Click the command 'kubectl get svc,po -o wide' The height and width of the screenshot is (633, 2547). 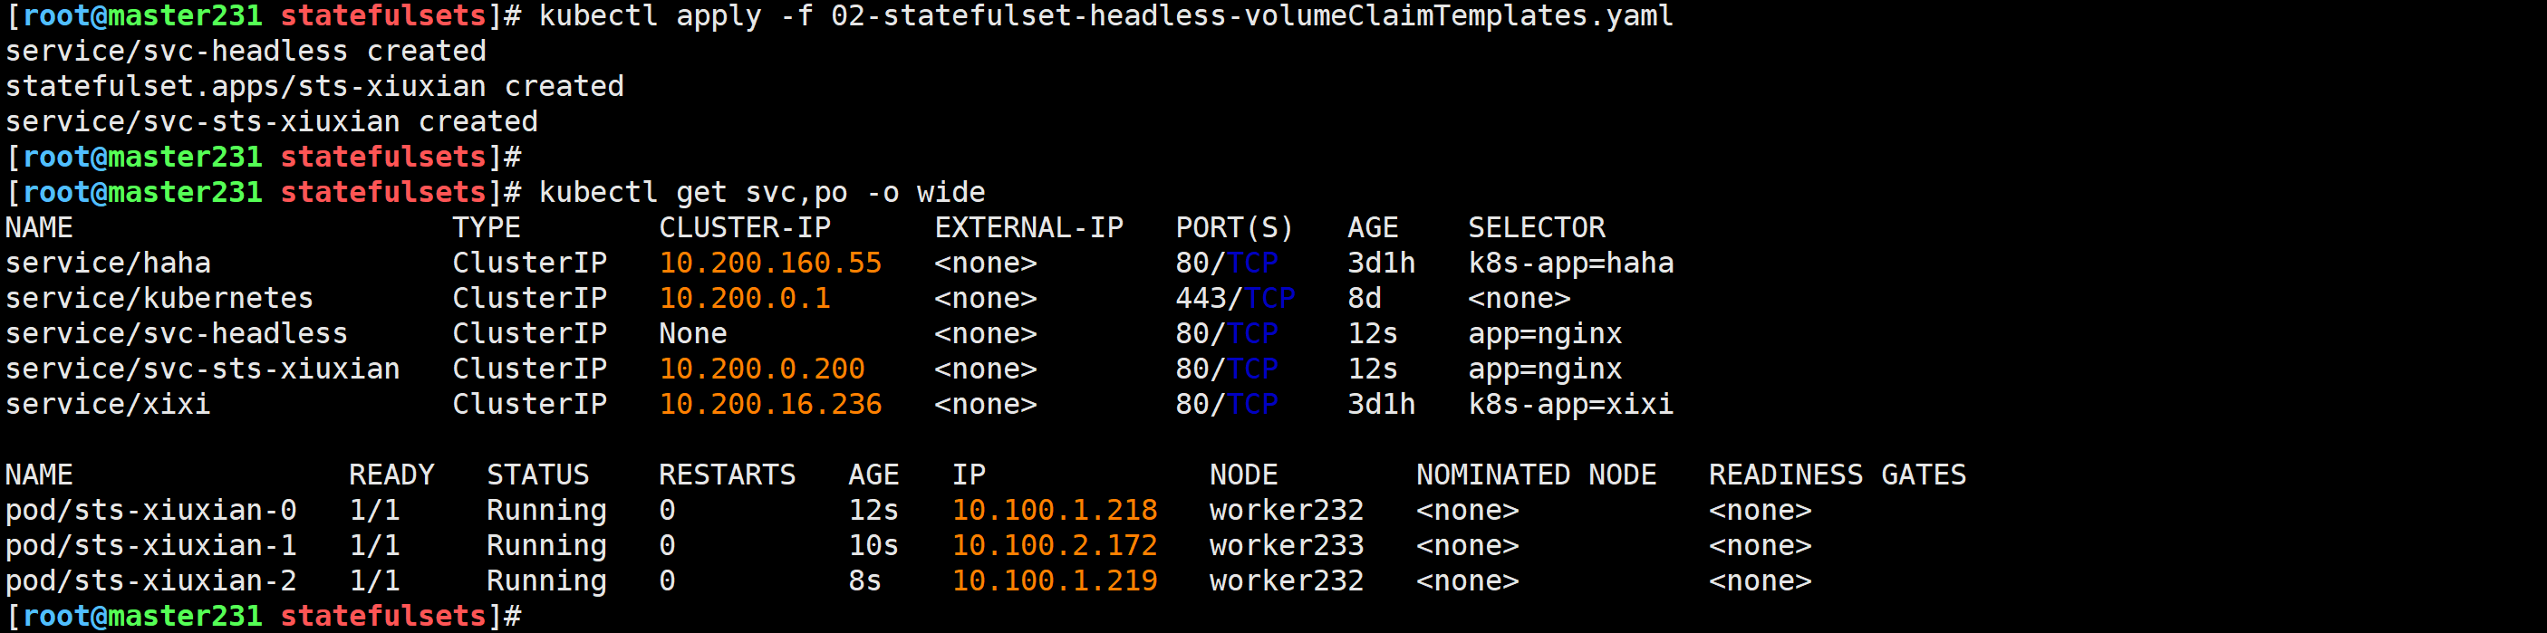762,193
